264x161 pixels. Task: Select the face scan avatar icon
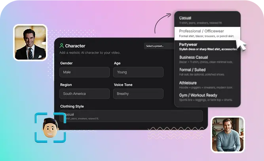[x=50, y=127]
